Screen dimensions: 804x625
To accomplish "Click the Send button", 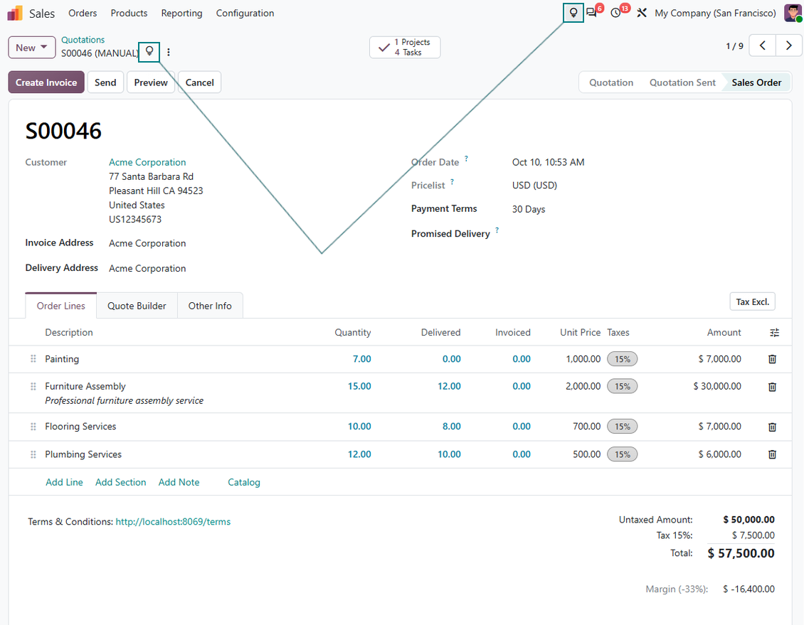I will coord(105,82).
